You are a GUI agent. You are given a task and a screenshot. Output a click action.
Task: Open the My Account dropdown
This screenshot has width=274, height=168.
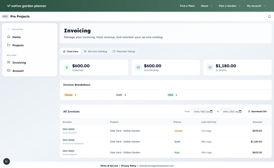coord(256,6)
